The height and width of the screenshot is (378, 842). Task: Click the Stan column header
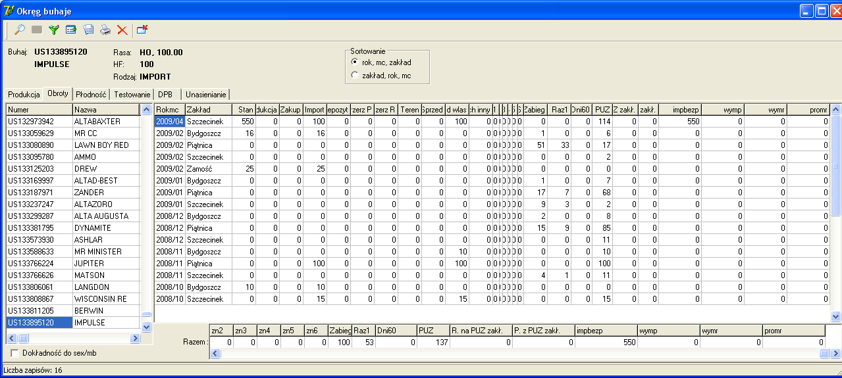point(244,110)
